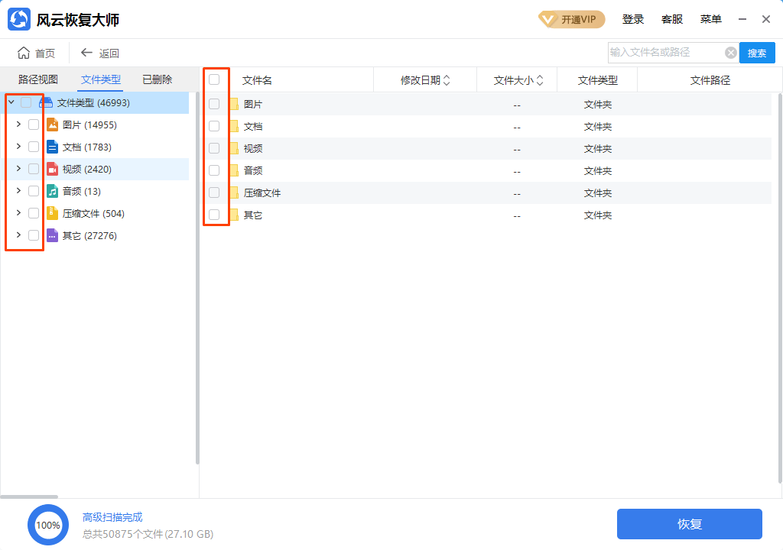Click the orange picture icon for 图片 (14955)
The width and height of the screenshot is (783, 550).
pos(53,125)
